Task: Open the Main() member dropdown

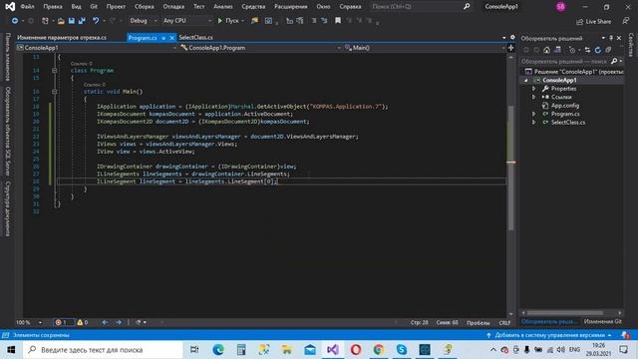Action: click(x=425, y=48)
